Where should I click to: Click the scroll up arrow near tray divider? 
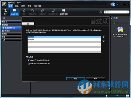click(109, 88)
